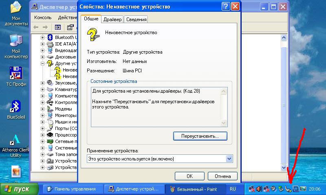Open the BlueSoleil Bluetooth desktop icon
The image size is (326, 195).
15,106
